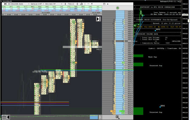The height and width of the screenshot is (120, 190).
Task: Click the collapse up-arrow in footprint toolbar
Action: coord(108,4)
